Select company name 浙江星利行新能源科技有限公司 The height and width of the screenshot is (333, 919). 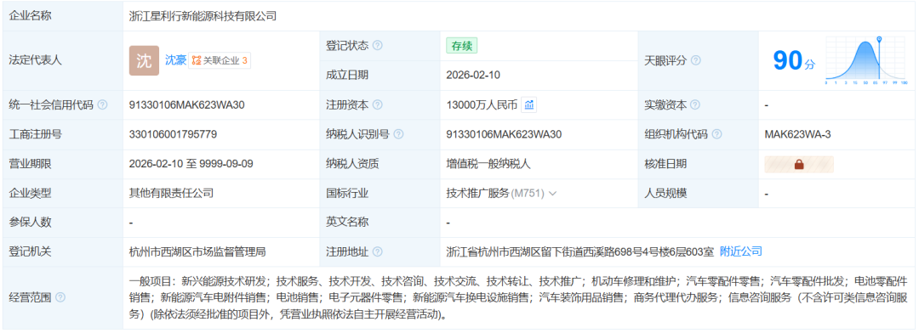point(203,16)
